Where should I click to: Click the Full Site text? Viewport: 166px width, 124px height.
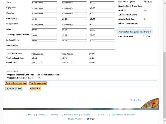90,119
